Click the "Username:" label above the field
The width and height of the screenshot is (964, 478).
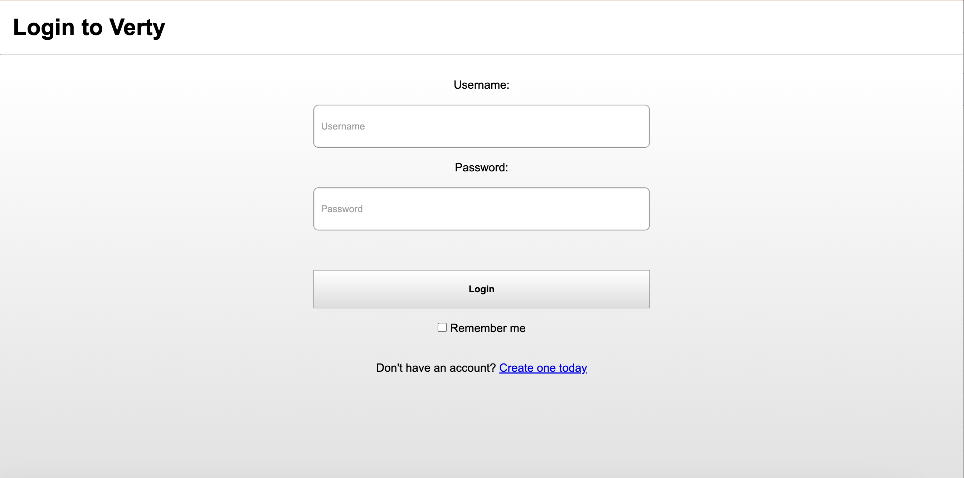click(x=481, y=85)
